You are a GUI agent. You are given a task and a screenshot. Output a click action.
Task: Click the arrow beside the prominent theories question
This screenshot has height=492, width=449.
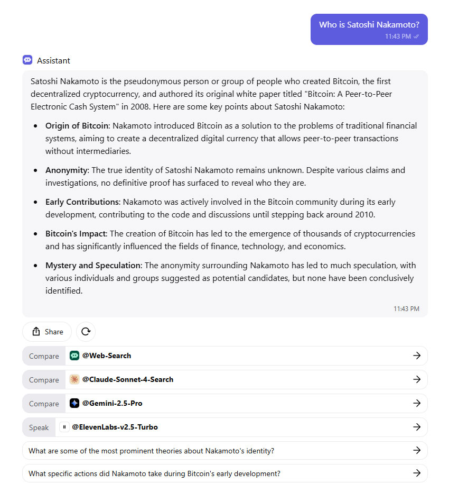417,450
